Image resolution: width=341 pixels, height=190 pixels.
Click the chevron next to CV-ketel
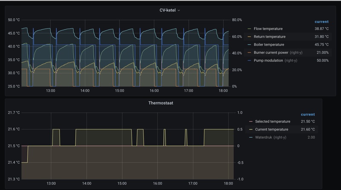pyautogui.click(x=179, y=10)
